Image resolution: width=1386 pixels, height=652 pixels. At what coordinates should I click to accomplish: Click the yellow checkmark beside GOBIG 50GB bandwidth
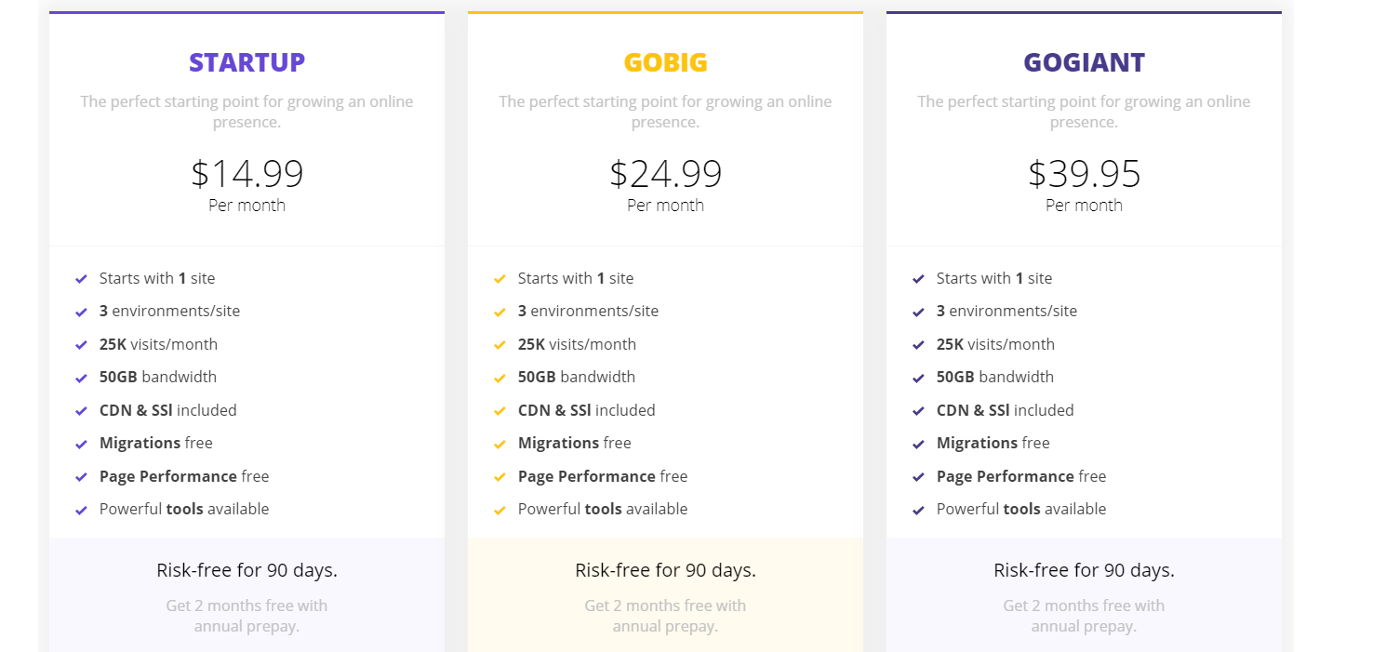pyautogui.click(x=500, y=379)
